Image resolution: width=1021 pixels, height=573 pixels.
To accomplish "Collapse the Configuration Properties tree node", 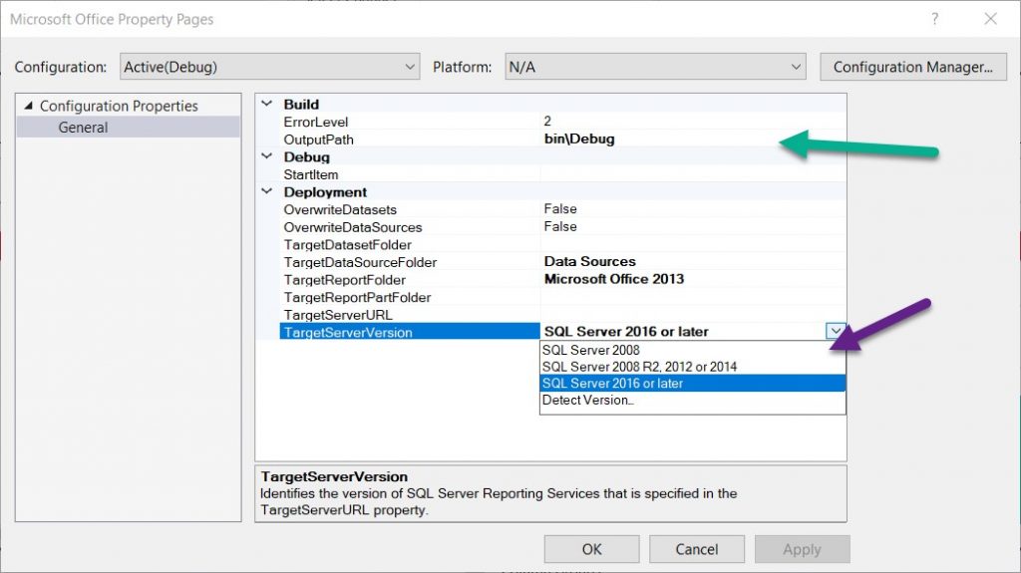I will coord(28,106).
